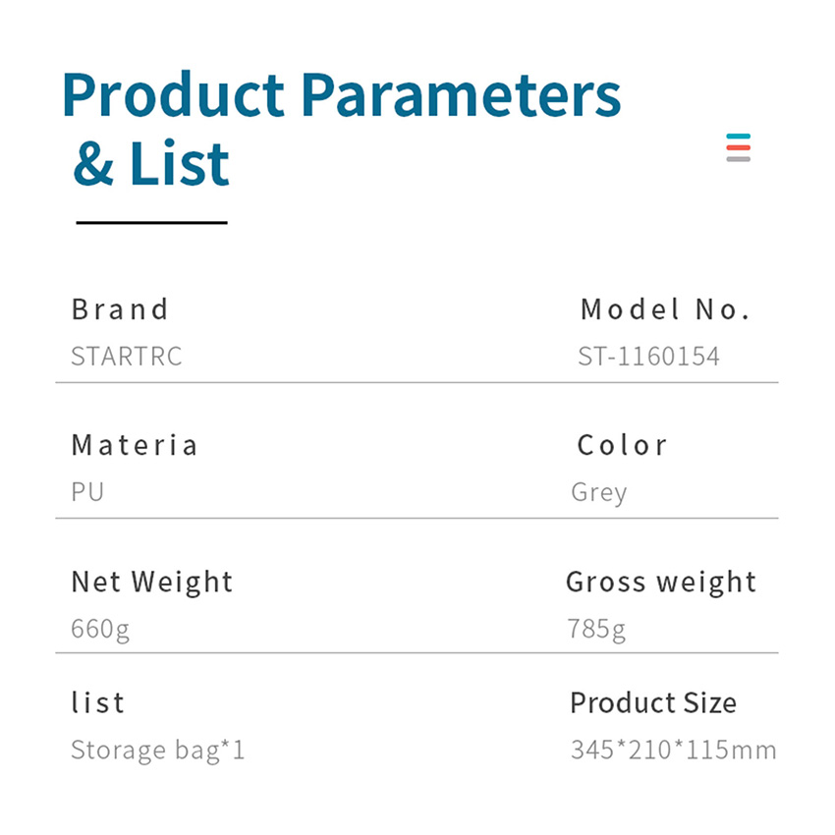Click the 660g net weight value

click(x=100, y=629)
